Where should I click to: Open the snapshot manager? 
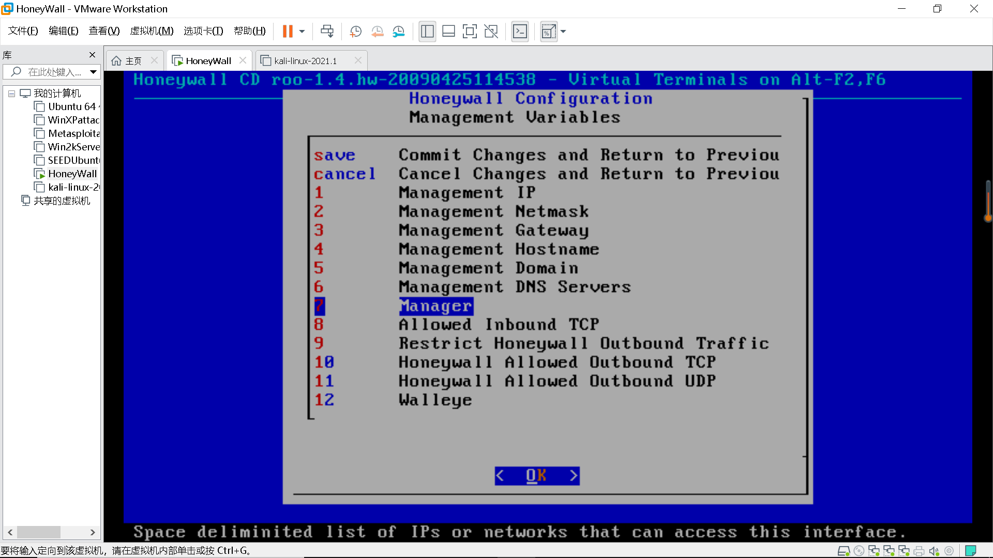398,32
